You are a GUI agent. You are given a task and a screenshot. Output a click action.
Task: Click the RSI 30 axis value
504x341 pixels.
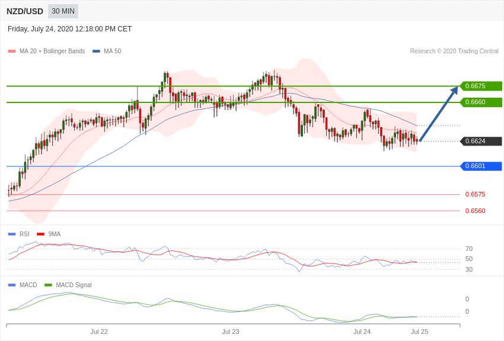point(469,269)
